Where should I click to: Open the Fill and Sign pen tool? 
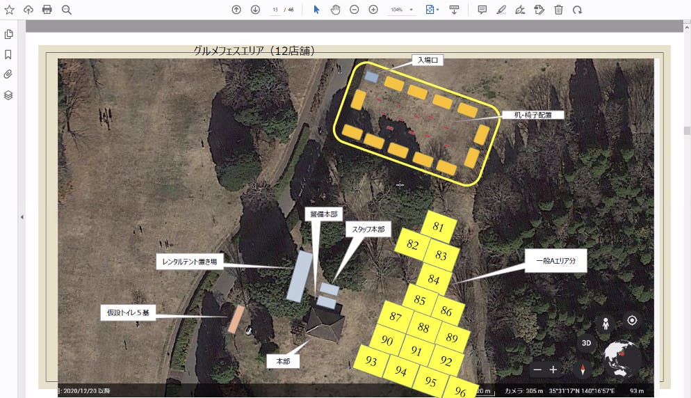click(x=520, y=10)
